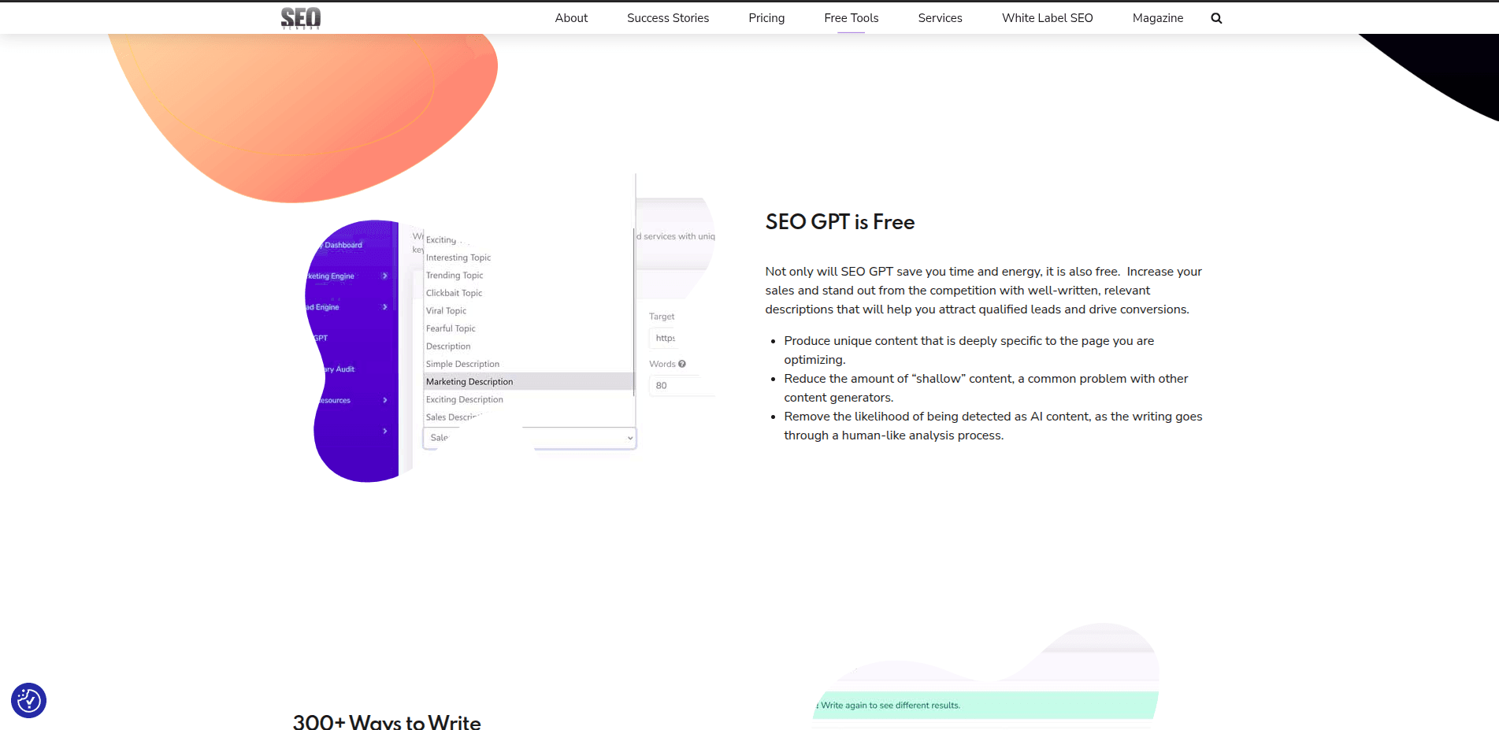The height and width of the screenshot is (730, 1499).
Task: Click the bullet 'Reduce the amount of shallow content'
Action: pyautogui.click(x=986, y=388)
